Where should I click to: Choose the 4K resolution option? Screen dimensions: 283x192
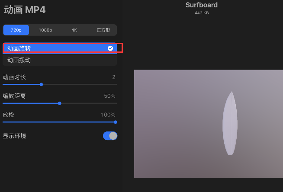click(74, 30)
